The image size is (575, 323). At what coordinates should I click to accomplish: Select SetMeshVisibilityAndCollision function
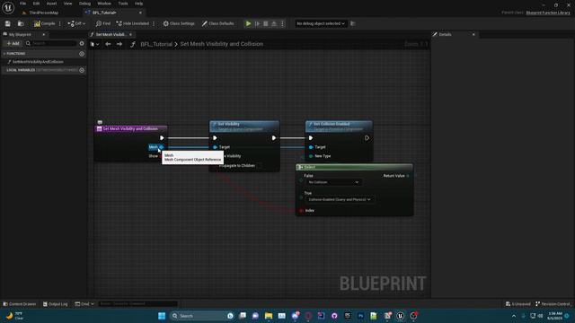38,62
